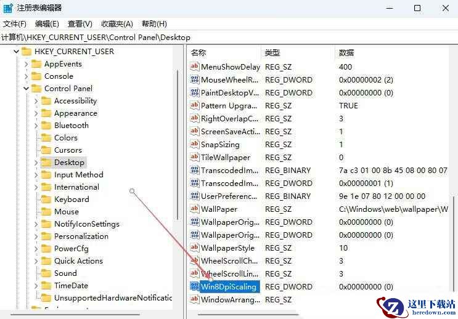
Task: Open the 查看(V) view menu
Action: [80, 24]
